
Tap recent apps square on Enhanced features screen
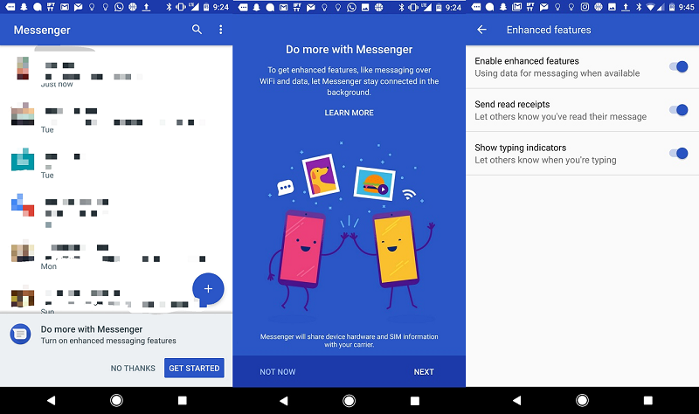648,400
